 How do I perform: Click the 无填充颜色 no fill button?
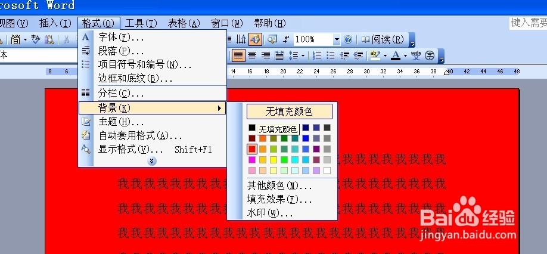(289, 111)
